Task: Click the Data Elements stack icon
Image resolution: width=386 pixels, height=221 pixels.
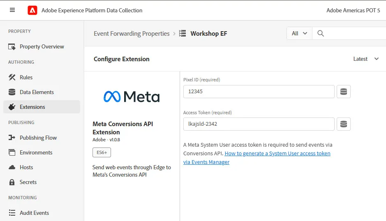Action: (x=12, y=92)
